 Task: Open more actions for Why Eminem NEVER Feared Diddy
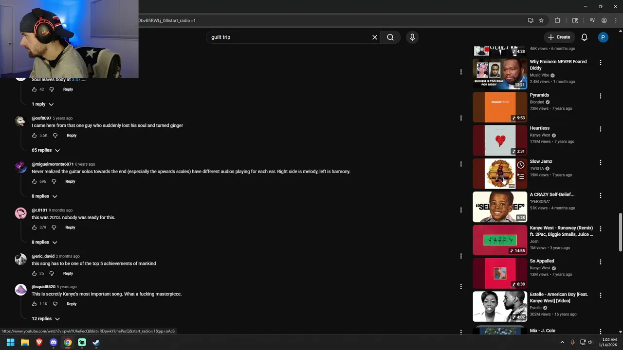(x=601, y=63)
